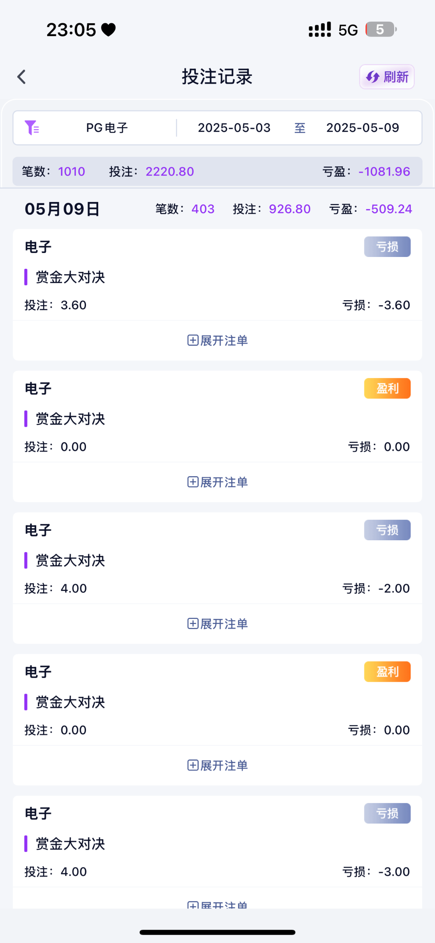Select the end date 2025-05-09
Viewport: 435px width, 943px height.
362,128
